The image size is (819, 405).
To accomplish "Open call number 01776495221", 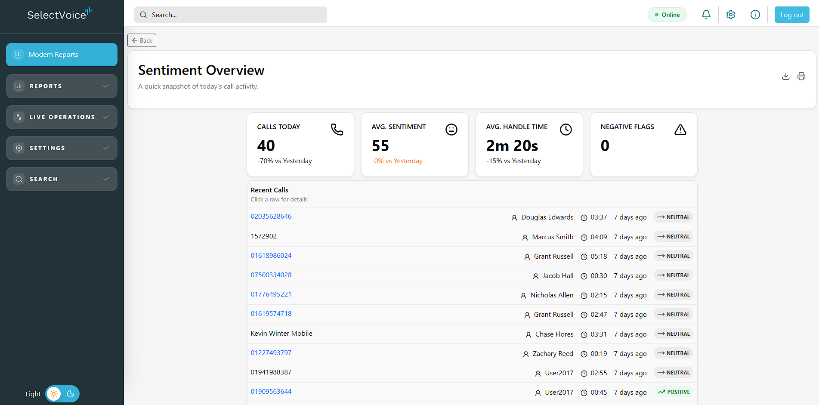I will [x=271, y=294].
